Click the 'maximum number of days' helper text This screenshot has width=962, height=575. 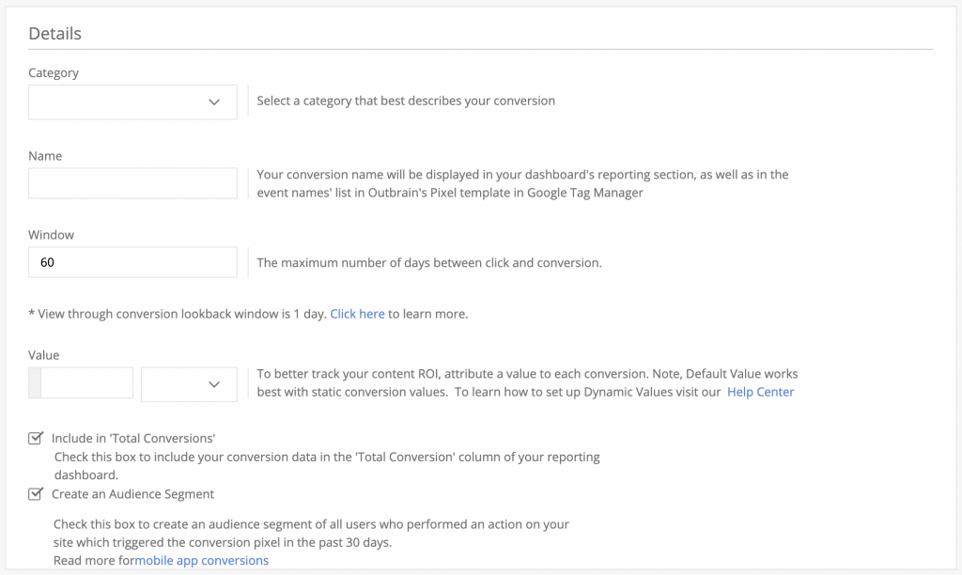(x=428, y=262)
